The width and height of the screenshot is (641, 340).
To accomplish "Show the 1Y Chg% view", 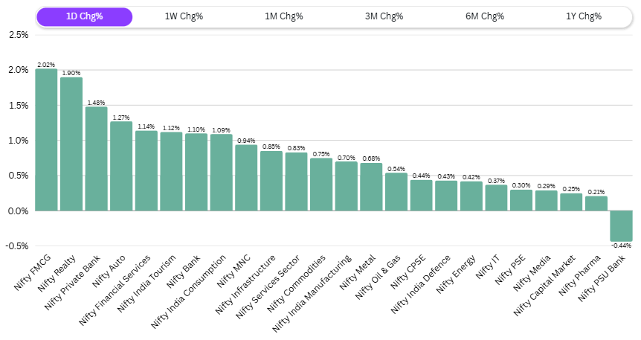I will click(584, 16).
